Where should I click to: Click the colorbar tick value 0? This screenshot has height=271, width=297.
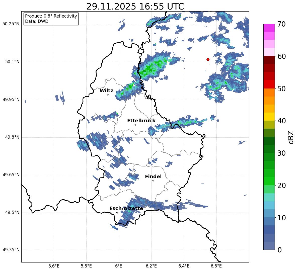coord(280,250)
